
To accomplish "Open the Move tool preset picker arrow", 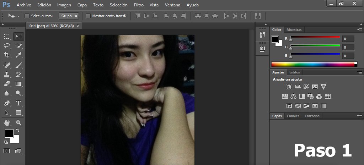I will click(x=18, y=16).
